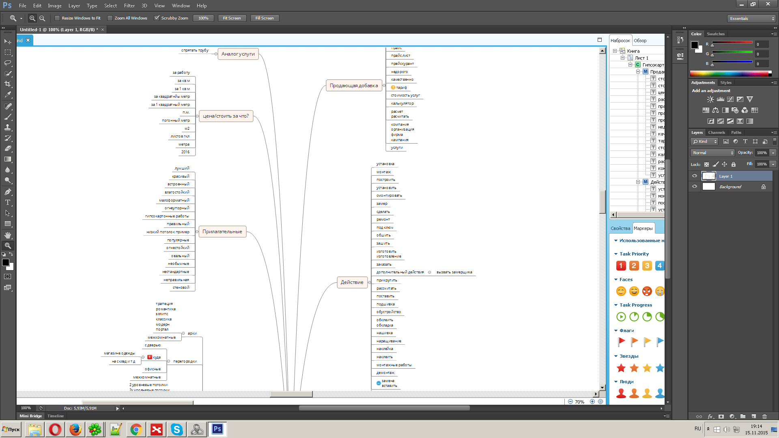Select the Eyedropper tool
The height and width of the screenshot is (438, 779).
point(8,94)
